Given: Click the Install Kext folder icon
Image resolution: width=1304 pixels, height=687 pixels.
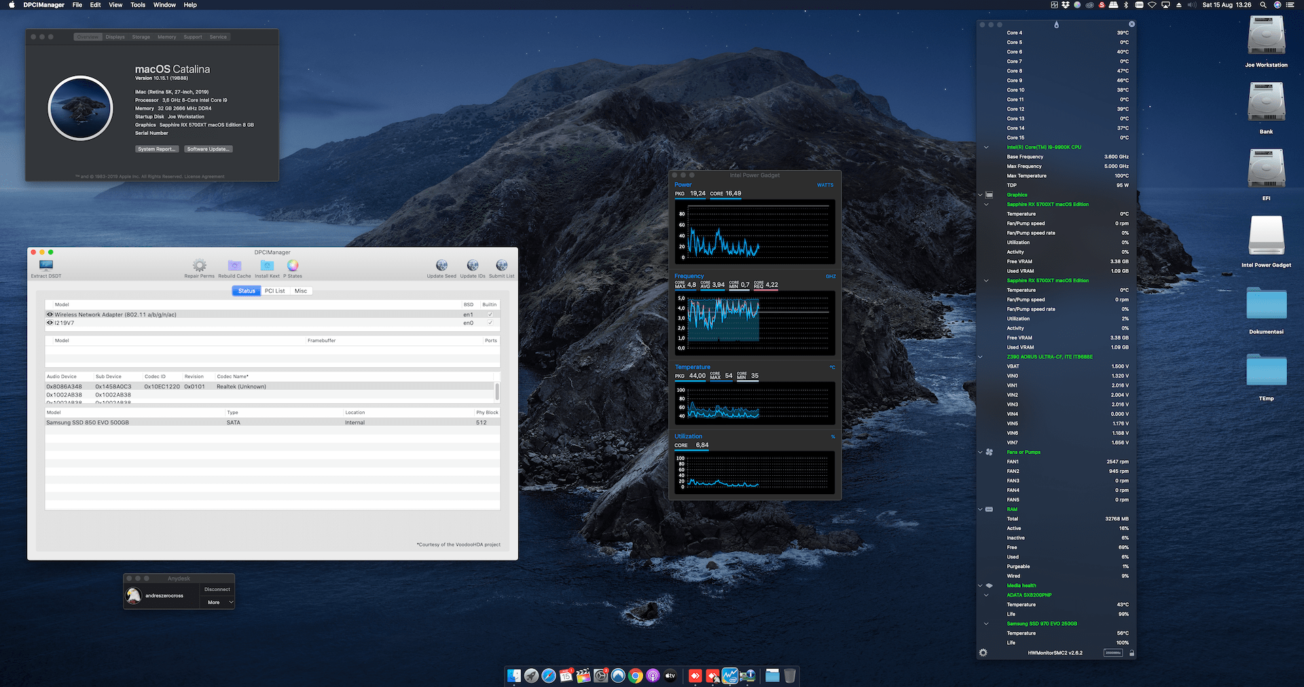Looking at the screenshot, I should pos(267,265).
